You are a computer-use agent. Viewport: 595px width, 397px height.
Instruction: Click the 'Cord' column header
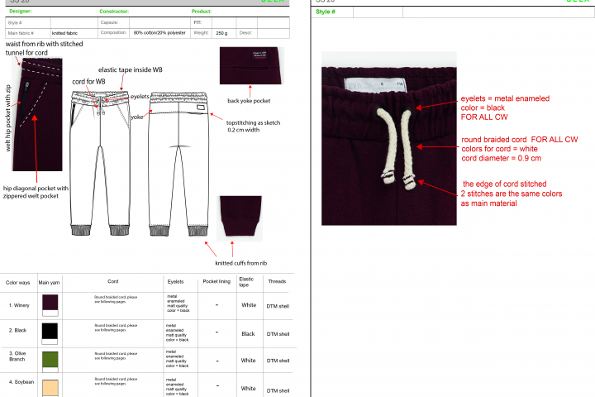(112, 281)
